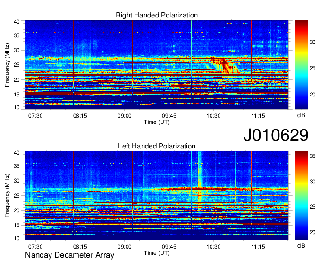The width and height of the screenshot is (321, 261).
Task: Click the Right Handed plot's "Frequency (MHz)" axis label
Action: click(x=7, y=65)
